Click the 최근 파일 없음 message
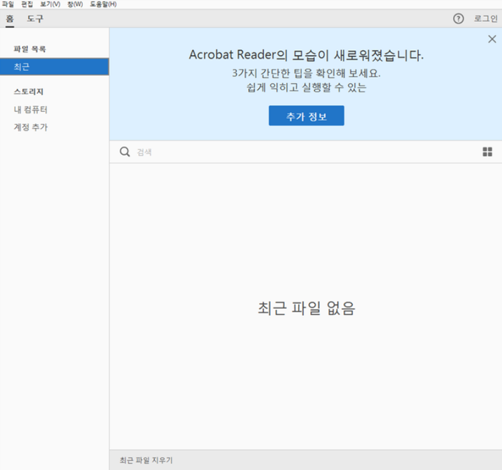The height and width of the screenshot is (470, 502). click(306, 308)
